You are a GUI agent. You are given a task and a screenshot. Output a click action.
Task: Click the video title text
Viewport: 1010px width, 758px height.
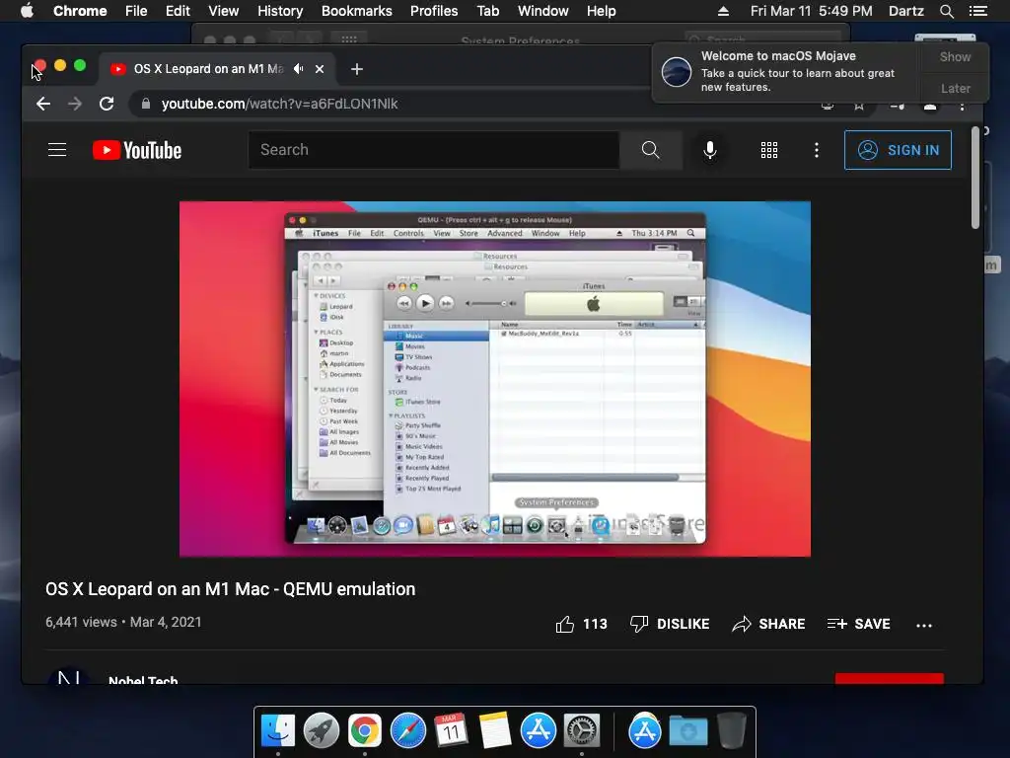(231, 589)
